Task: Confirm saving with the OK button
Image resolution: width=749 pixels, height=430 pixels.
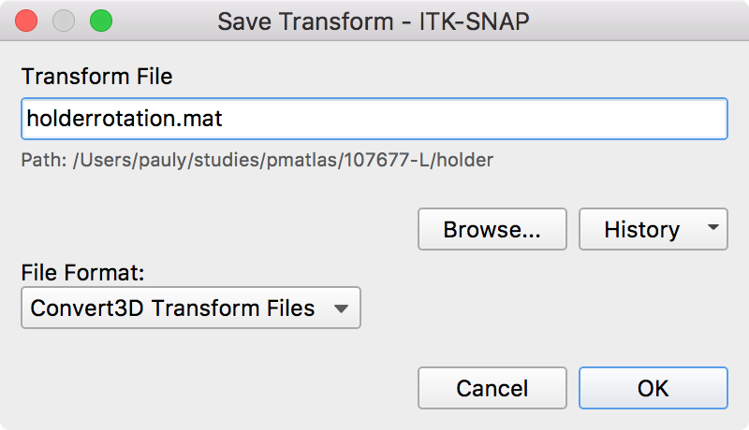Action: point(653,388)
